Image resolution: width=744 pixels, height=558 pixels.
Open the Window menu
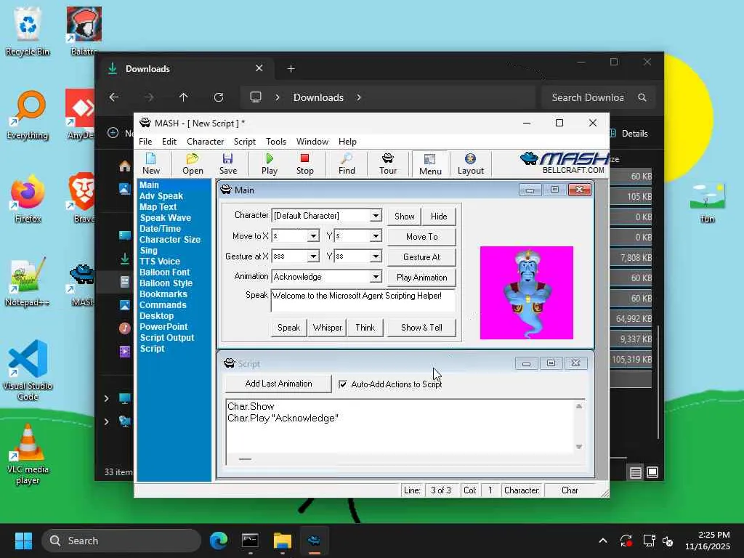pyautogui.click(x=312, y=142)
